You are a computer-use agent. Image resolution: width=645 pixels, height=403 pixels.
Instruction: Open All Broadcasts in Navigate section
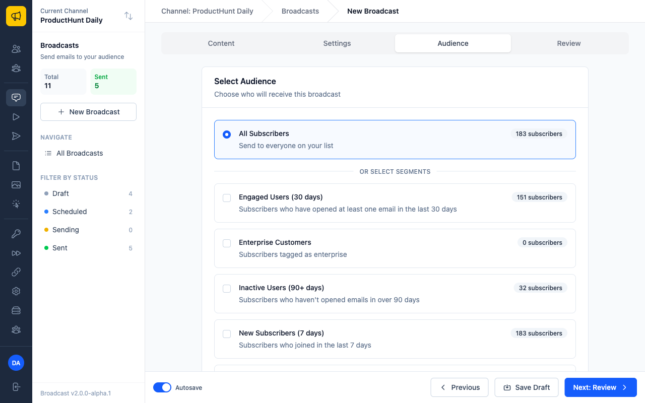88,153
